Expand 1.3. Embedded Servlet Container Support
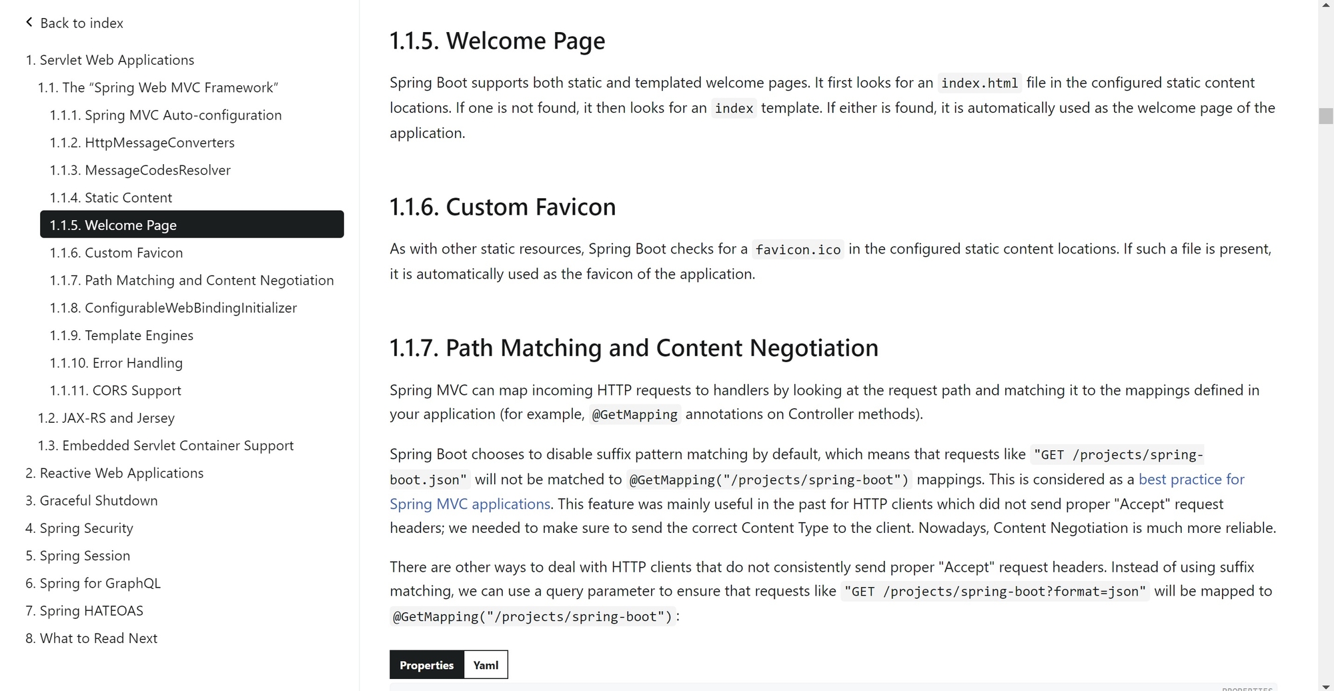 (x=165, y=446)
